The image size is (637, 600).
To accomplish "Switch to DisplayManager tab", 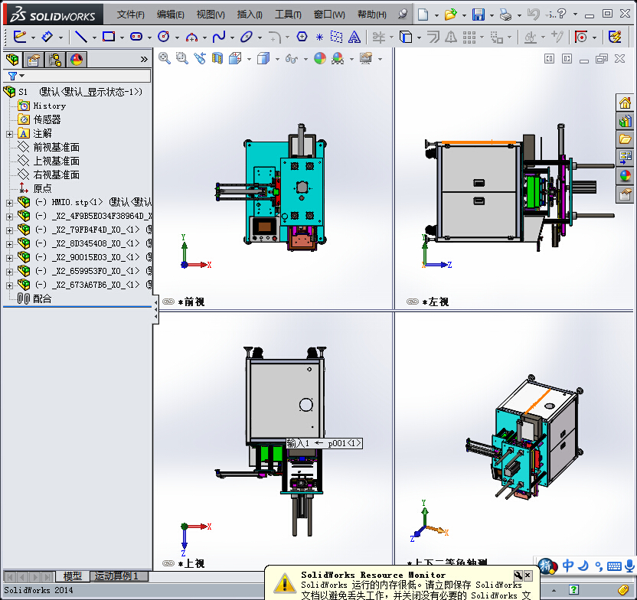I will (x=77, y=60).
